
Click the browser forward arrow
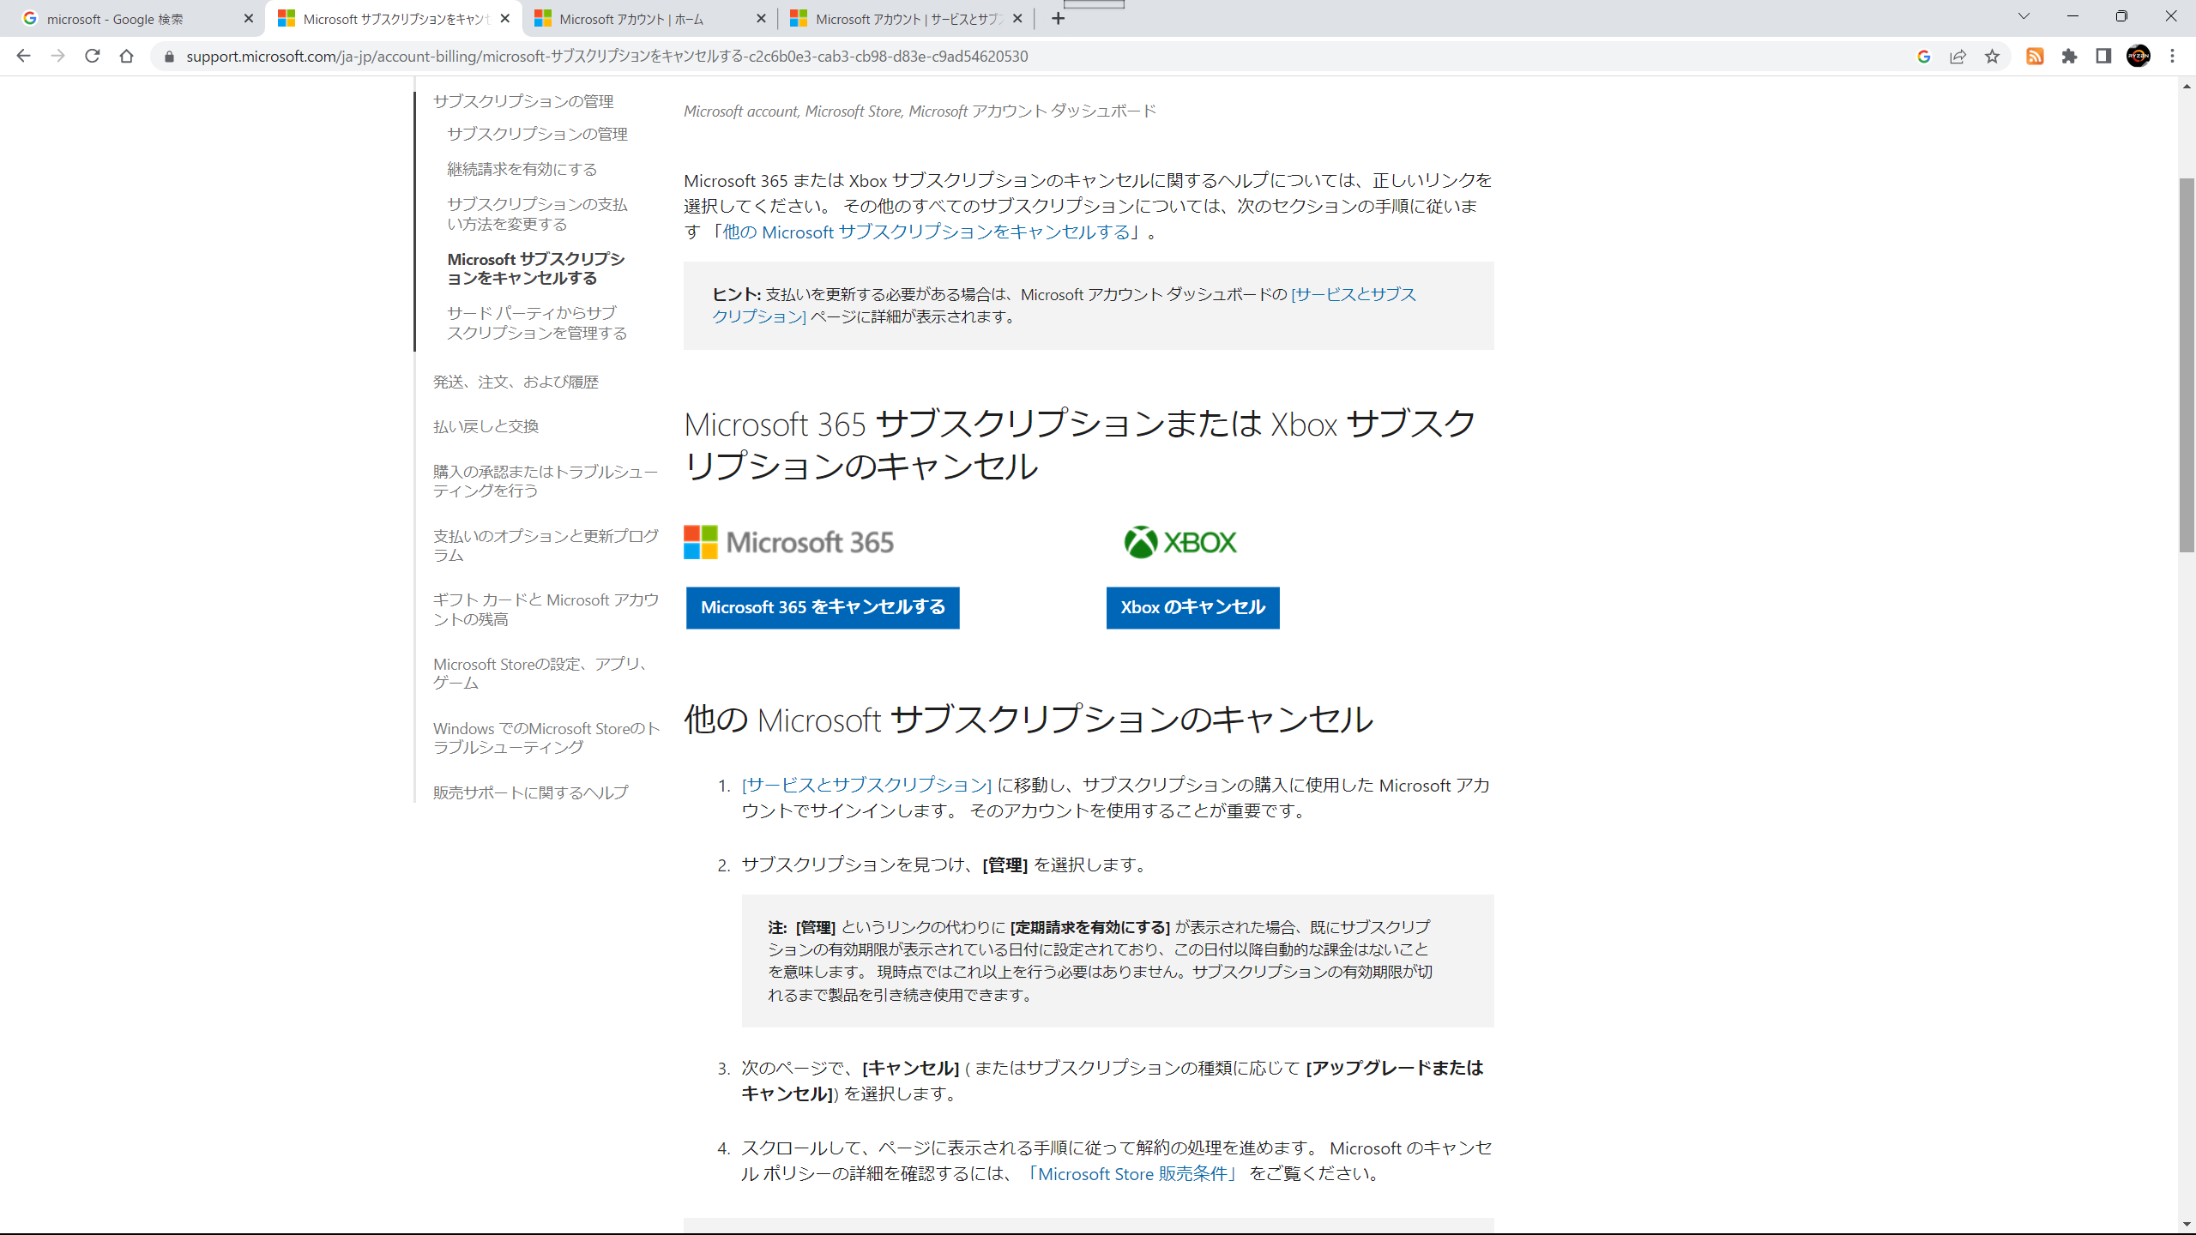(x=57, y=57)
